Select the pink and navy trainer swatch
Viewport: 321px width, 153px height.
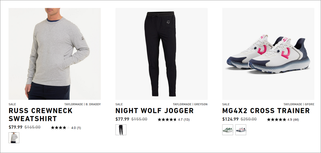pyautogui.click(x=241, y=130)
